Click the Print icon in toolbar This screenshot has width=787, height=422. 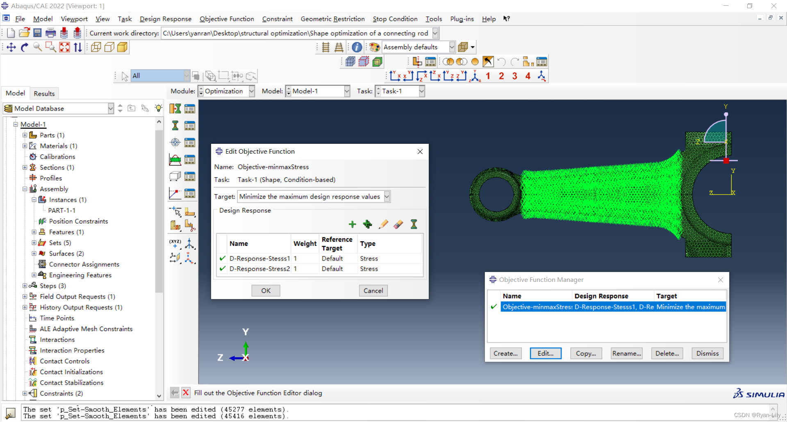(x=51, y=33)
